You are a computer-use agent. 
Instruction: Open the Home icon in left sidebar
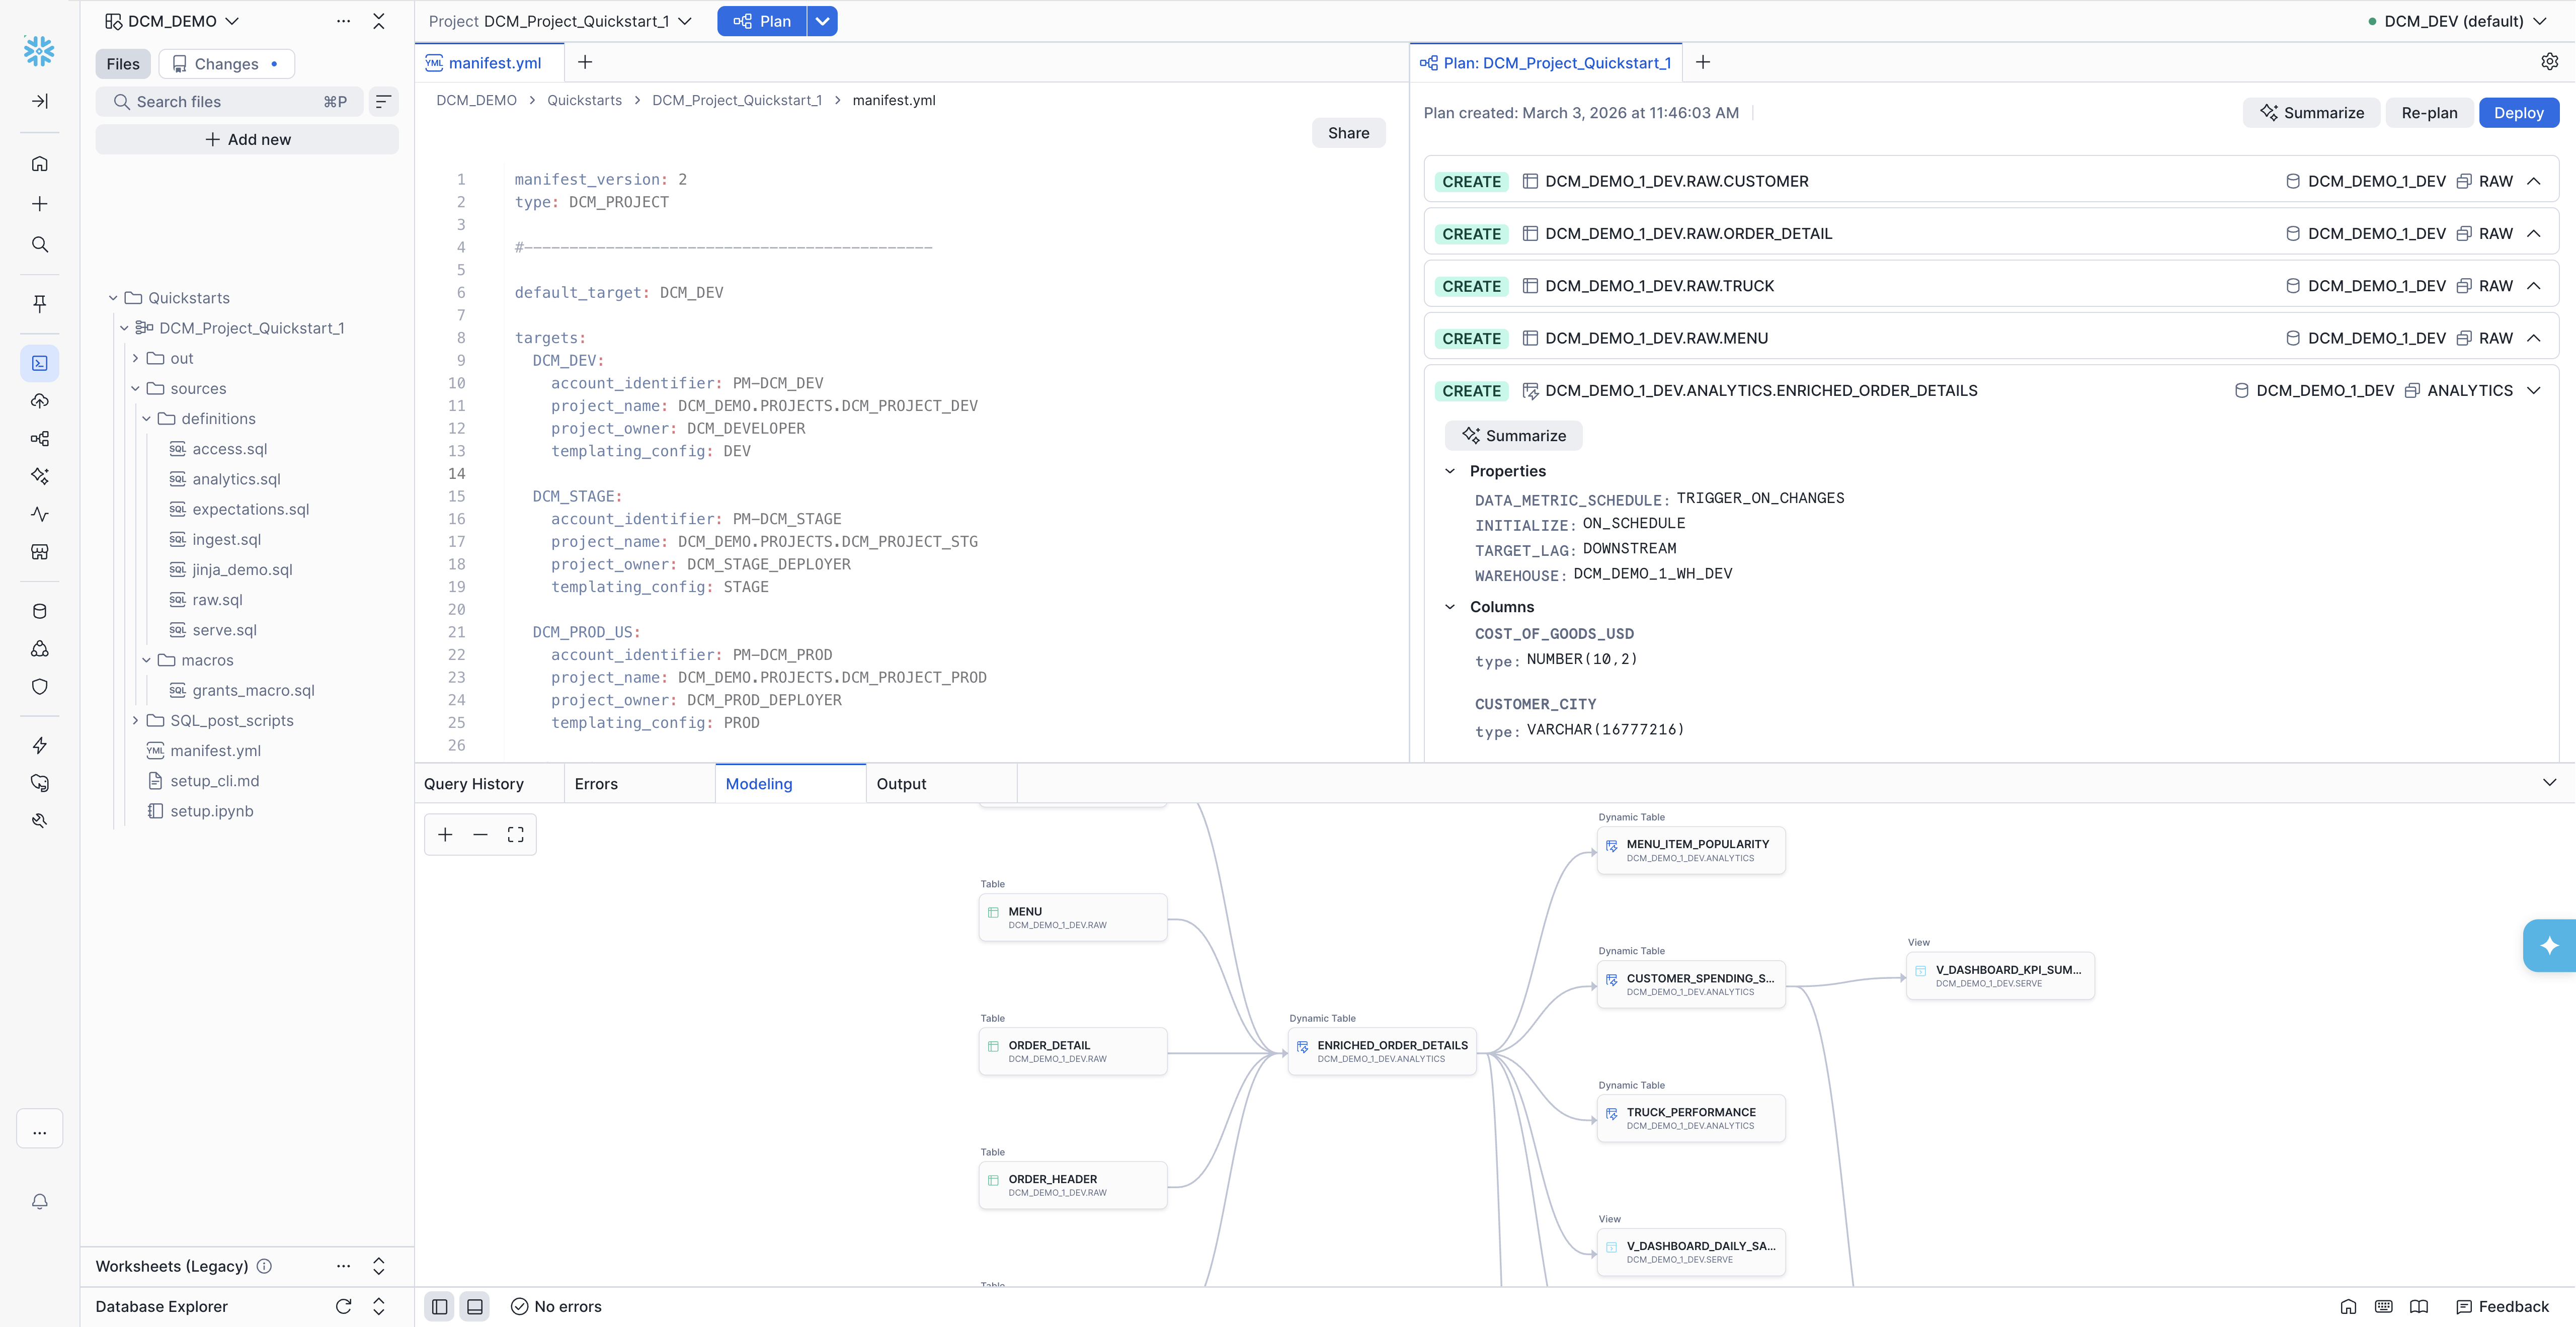(40, 164)
